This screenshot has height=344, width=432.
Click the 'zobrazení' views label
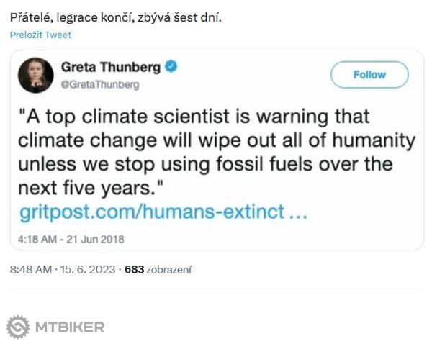[170, 270]
